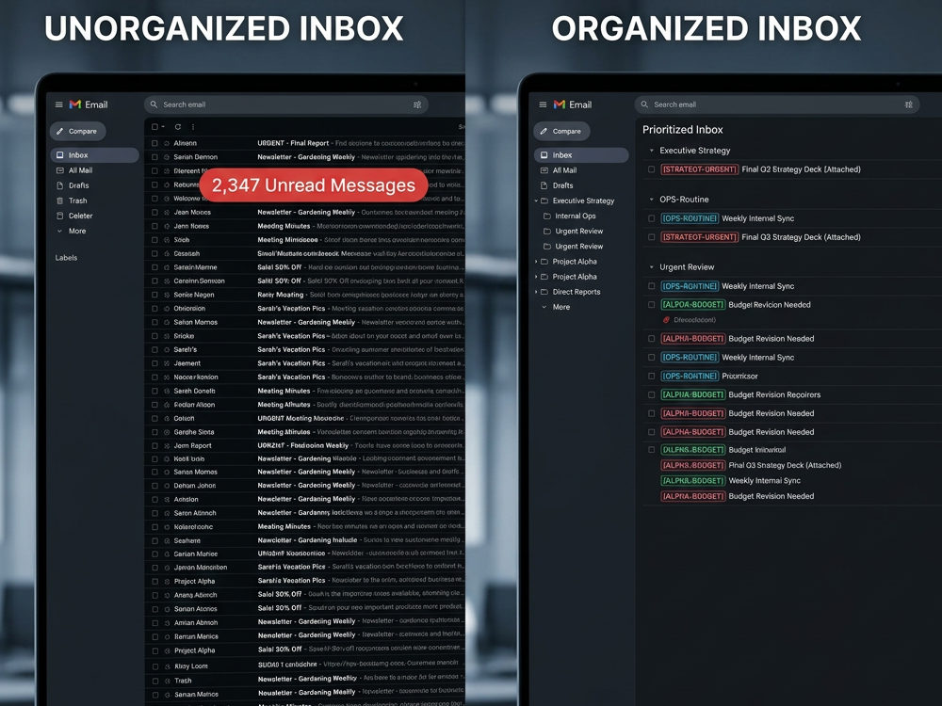Click the Internal Ops folder icon
This screenshot has height=706, width=942.
point(546,217)
